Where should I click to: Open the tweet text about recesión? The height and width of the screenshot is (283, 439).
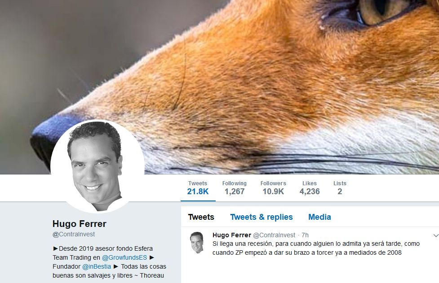click(316, 248)
